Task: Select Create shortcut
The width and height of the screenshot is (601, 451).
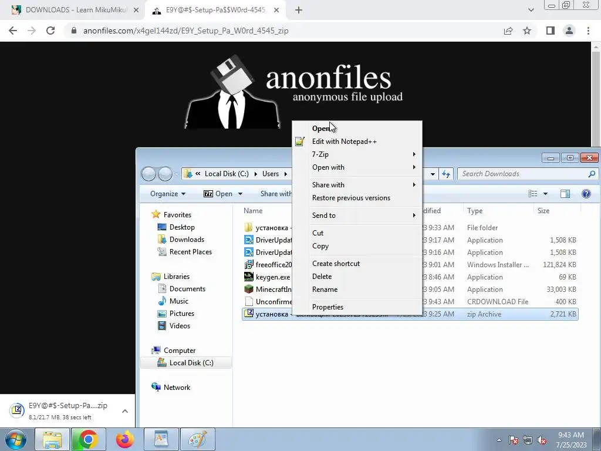Action: pos(357,264)
